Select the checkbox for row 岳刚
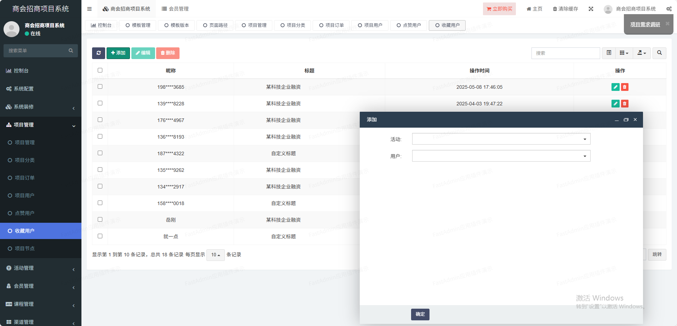This screenshot has width=677, height=326. coord(100,220)
